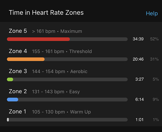
Task: Click the blue Zone 2 progress bar
Action: pos(67,100)
